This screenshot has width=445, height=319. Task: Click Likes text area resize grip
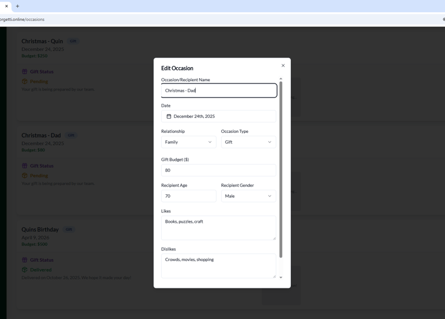[274, 238]
